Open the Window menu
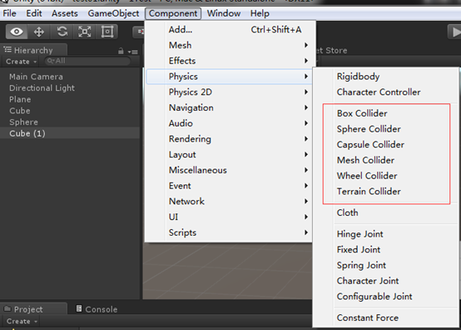This screenshot has height=330, width=461. pos(224,13)
